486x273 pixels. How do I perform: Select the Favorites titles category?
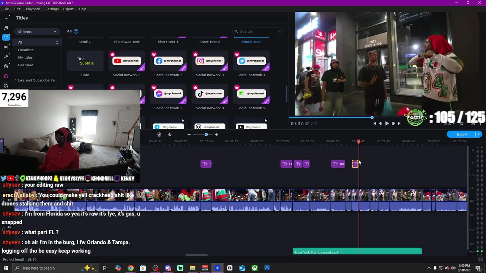(x=26, y=50)
